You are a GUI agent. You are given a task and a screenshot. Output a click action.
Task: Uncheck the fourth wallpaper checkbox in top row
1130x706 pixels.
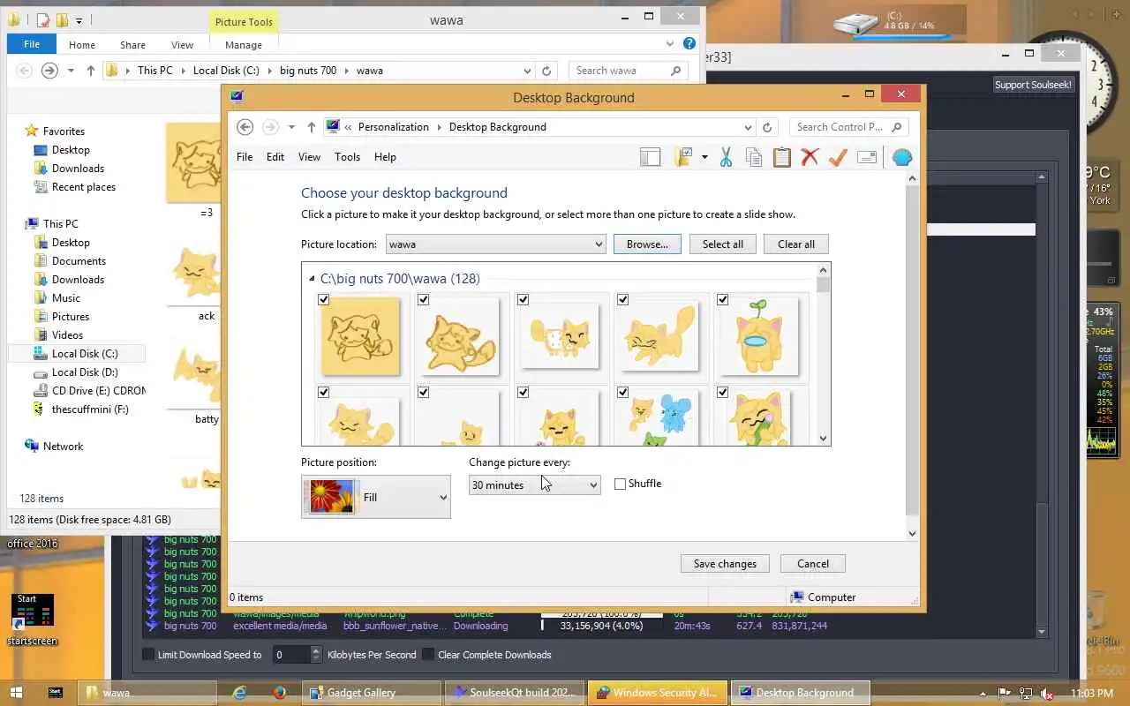click(622, 300)
